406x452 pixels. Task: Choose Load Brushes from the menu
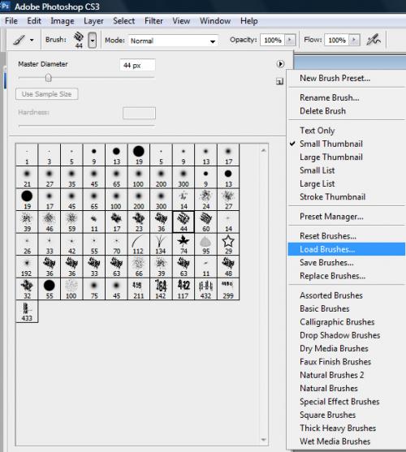point(346,249)
